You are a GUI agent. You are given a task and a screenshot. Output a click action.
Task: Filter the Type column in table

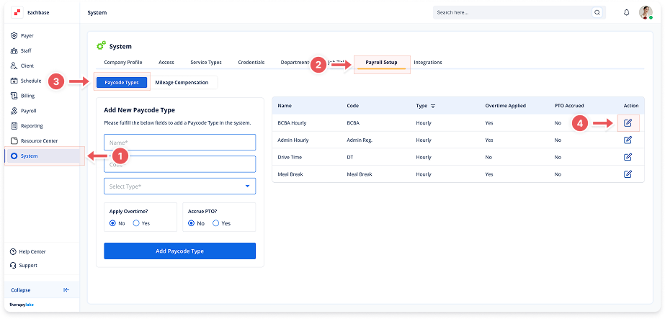[x=433, y=106]
